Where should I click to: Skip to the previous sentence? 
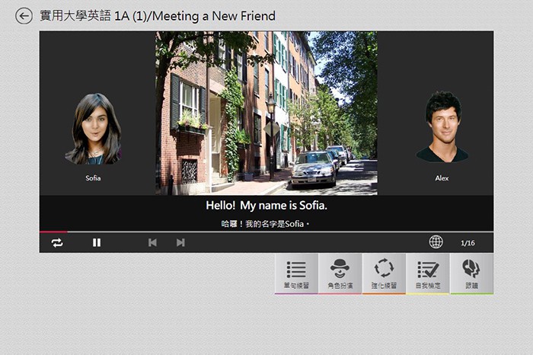[x=152, y=242]
